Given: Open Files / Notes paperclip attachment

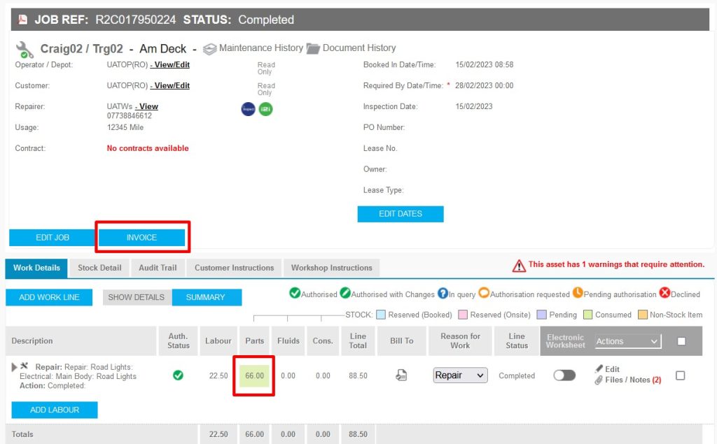Looking at the screenshot, I should pyautogui.click(x=599, y=380).
